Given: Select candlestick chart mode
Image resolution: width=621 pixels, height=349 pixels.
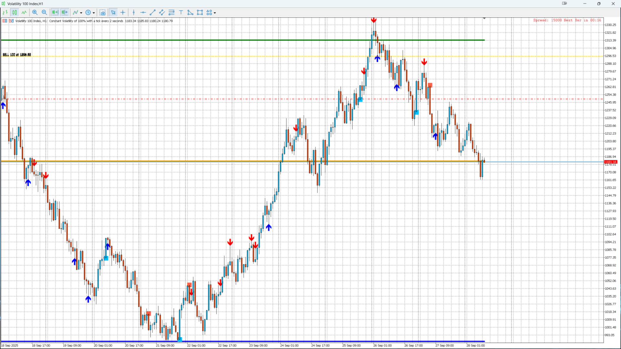Looking at the screenshot, I should (x=15, y=13).
